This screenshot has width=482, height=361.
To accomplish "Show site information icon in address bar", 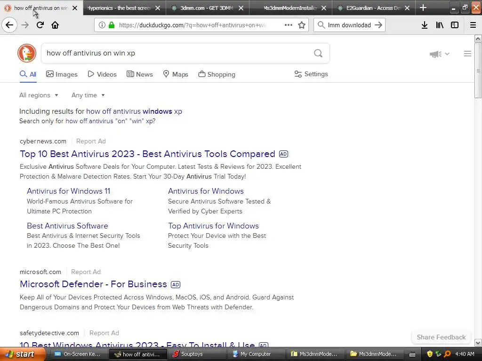I will point(102,25).
